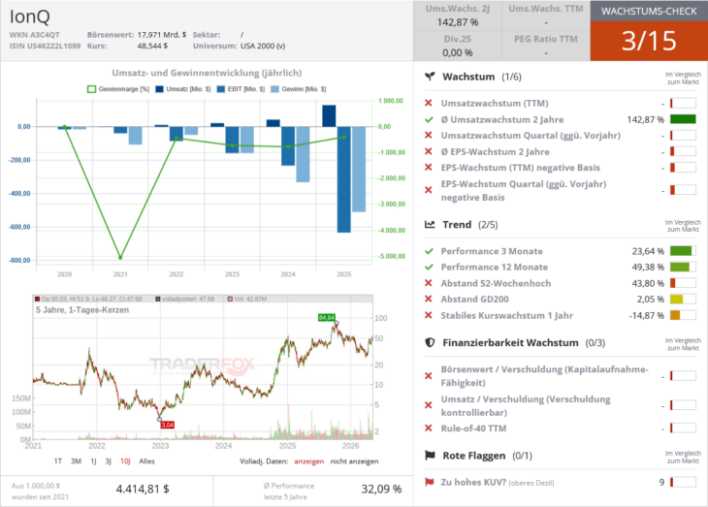Select the 10J chart range
Image resolution: width=708 pixels, height=507 pixels.
click(x=125, y=460)
